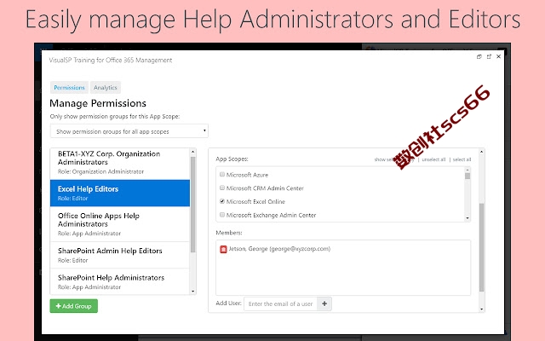Select the Excel Help Editors group
545x341 pixels.
[120, 194]
